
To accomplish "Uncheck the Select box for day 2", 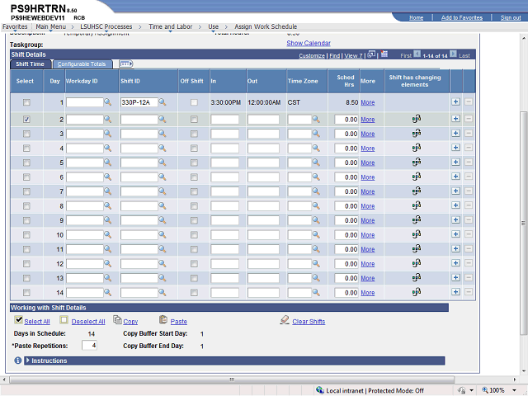I will click(x=26, y=120).
